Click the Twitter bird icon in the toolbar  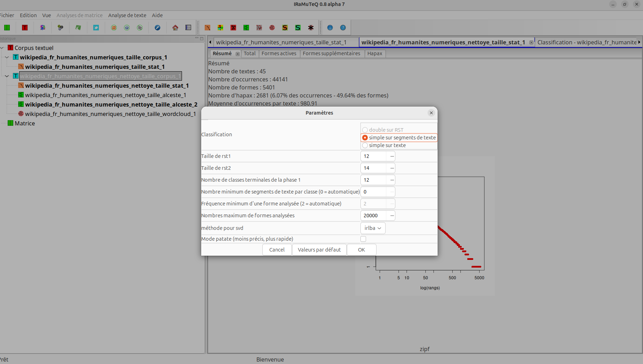click(96, 28)
